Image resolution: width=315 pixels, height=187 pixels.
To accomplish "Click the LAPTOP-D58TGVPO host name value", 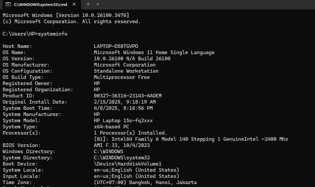I will (116, 46).
